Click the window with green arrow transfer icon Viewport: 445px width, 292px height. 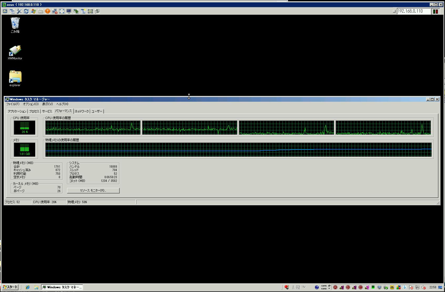click(76, 11)
